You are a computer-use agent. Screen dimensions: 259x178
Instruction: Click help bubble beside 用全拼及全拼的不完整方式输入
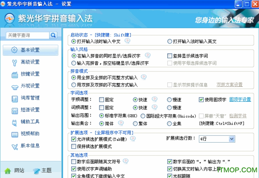pos(144,77)
